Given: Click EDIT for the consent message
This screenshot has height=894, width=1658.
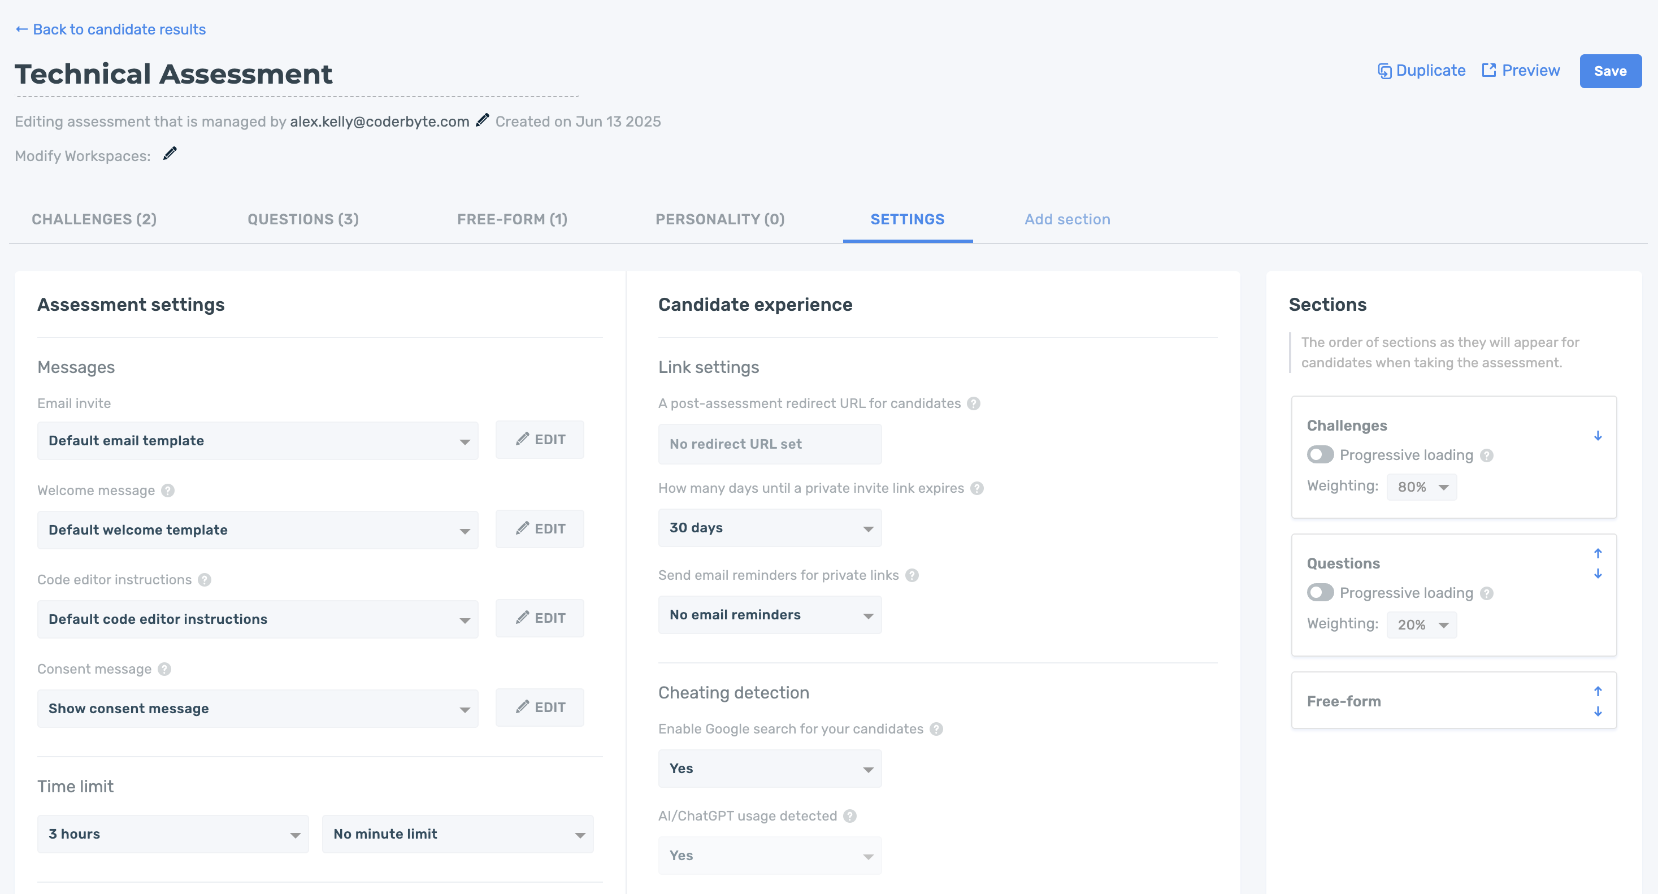Looking at the screenshot, I should point(540,708).
